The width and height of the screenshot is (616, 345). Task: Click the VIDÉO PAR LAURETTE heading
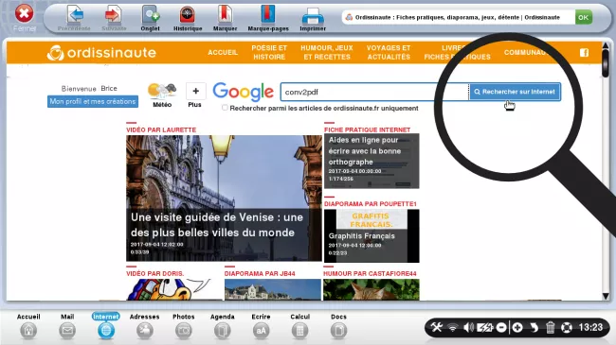(x=161, y=129)
